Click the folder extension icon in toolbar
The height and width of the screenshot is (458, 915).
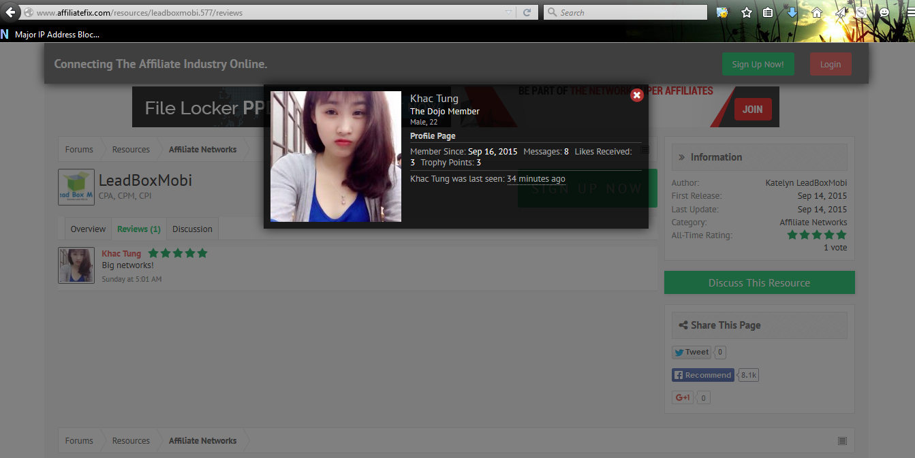coord(722,12)
